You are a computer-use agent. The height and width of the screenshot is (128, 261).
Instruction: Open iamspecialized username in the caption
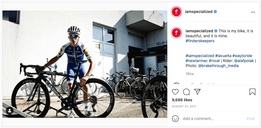(199, 31)
